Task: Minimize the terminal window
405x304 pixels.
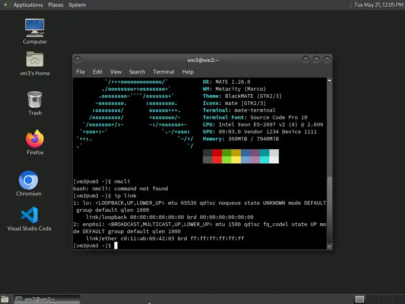Action: [306, 59]
